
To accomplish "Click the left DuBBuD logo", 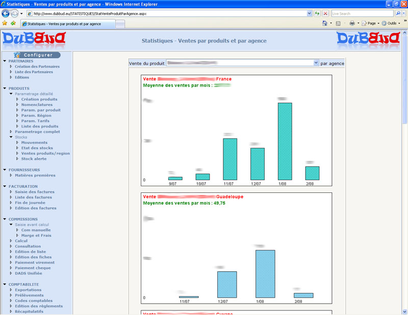I will pos(34,39).
